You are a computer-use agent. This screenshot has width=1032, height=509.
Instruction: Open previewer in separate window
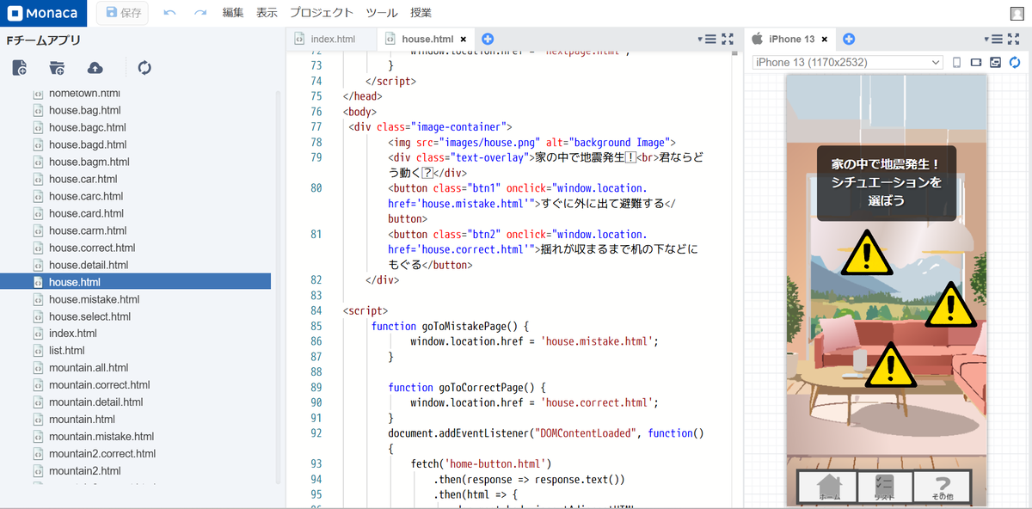(x=996, y=62)
